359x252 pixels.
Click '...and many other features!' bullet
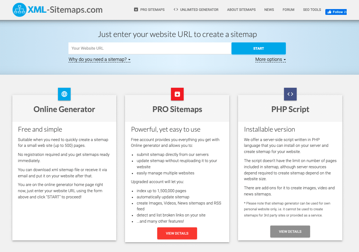[x=160, y=221]
